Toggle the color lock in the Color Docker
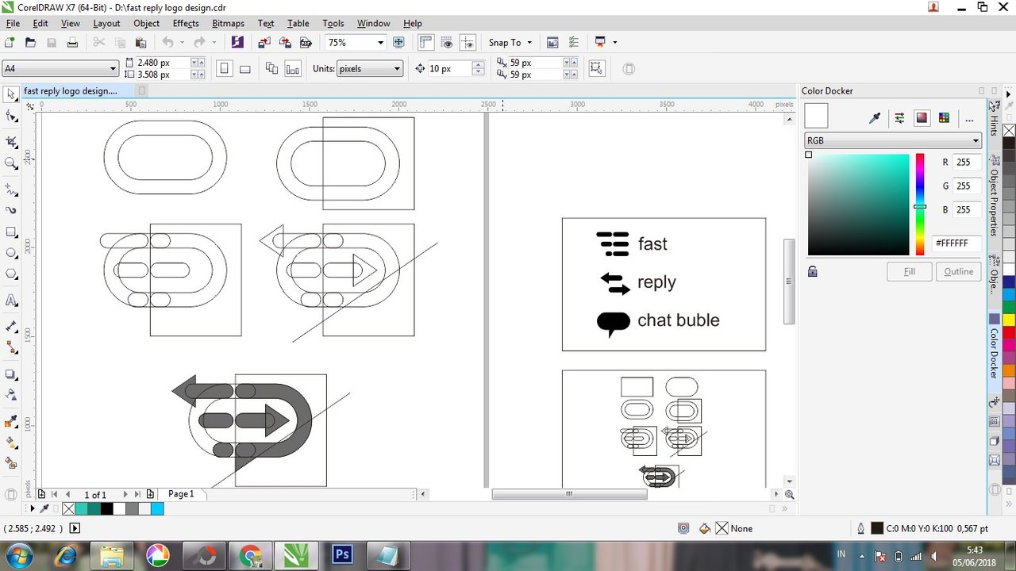The image size is (1016, 571). pyautogui.click(x=812, y=271)
